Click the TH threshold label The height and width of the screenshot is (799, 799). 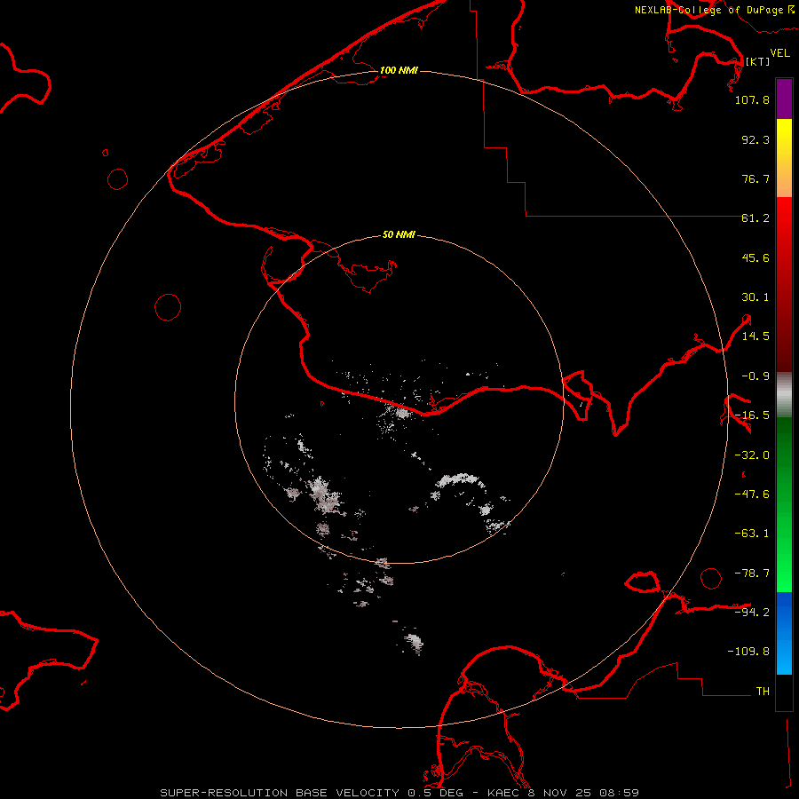click(763, 692)
